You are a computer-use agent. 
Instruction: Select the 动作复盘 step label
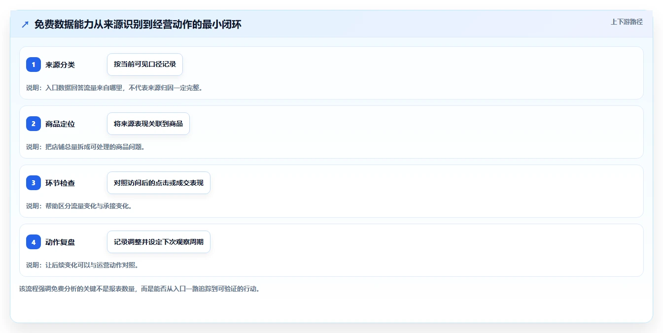click(60, 242)
